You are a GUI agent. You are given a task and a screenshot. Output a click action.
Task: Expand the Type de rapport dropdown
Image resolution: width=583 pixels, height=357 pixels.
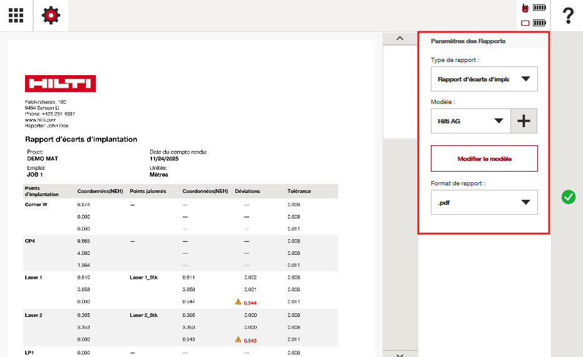(x=484, y=79)
